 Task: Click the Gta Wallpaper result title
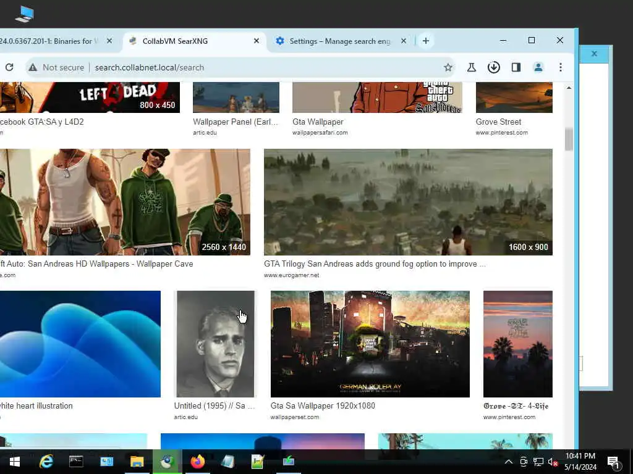[x=318, y=122]
